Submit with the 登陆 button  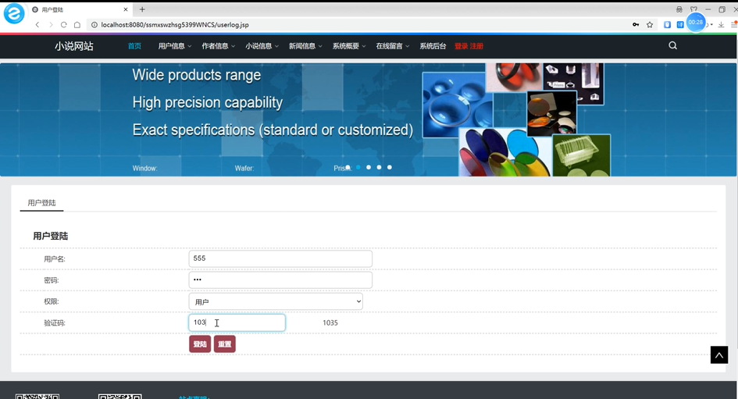(x=200, y=344)
